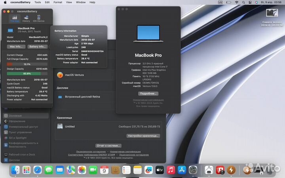Screen dimensions: 285x178
Task: Click the battery icon in menu bar
Action: click(229, 2)
